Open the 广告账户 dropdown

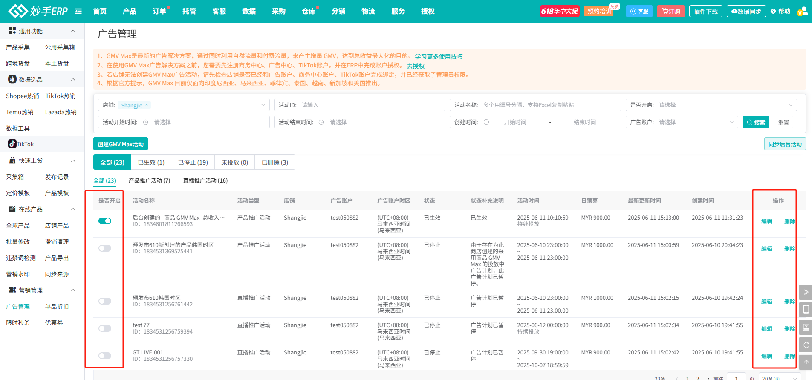[682, 122]
